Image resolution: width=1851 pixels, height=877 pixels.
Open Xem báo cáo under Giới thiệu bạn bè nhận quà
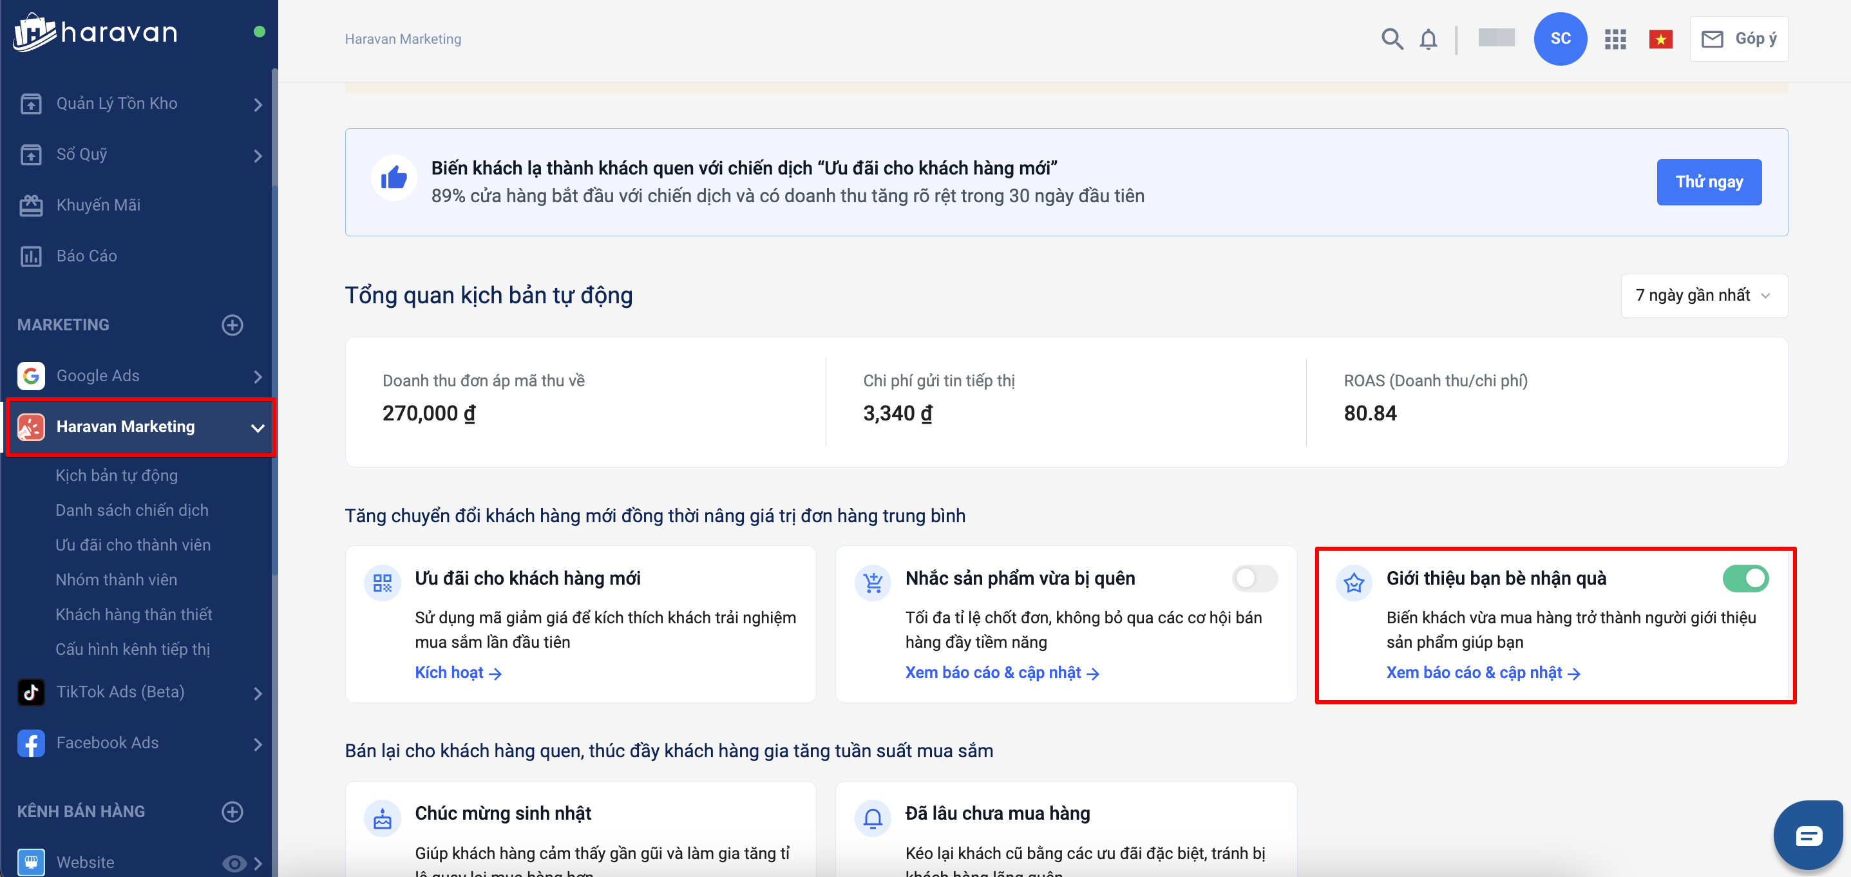coord(1483,673)
